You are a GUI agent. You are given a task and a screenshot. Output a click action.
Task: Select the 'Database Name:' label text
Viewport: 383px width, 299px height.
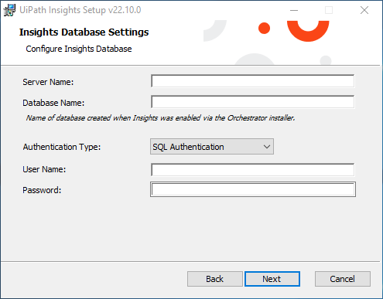click(x=53, y=103)
